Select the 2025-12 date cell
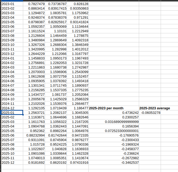The height and width of the screenshot is (172, 178). tap(12, 162)
